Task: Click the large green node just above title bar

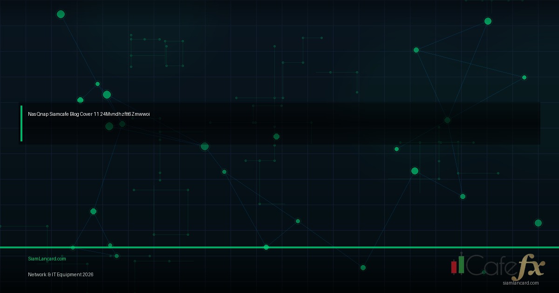Action: (107, 94)
